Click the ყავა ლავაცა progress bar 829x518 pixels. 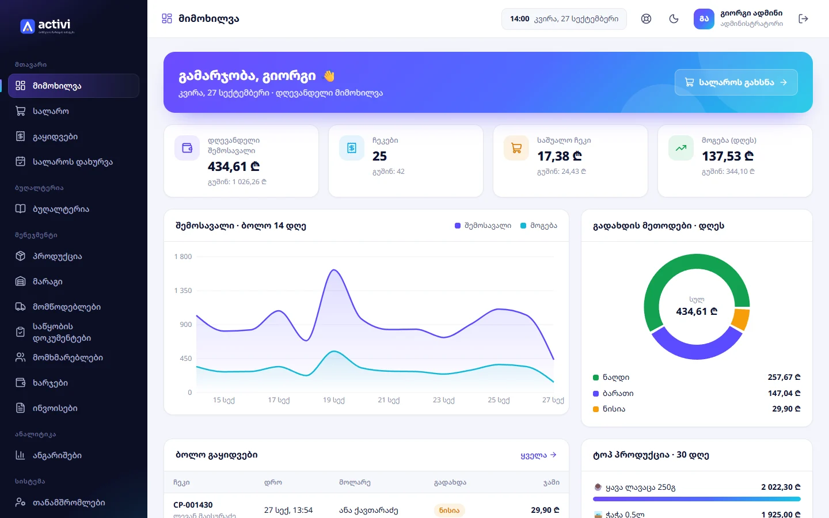point(697,499)
